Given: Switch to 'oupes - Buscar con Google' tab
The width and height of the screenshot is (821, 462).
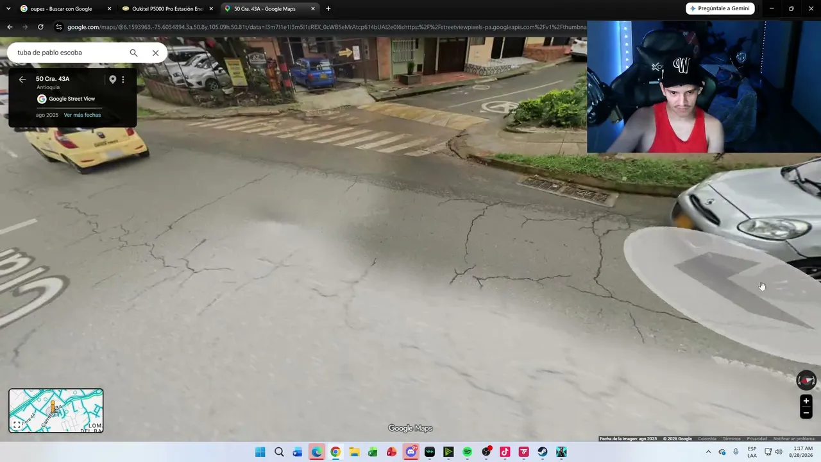Looking at the screenshot, I should click(x=65, y=9).
